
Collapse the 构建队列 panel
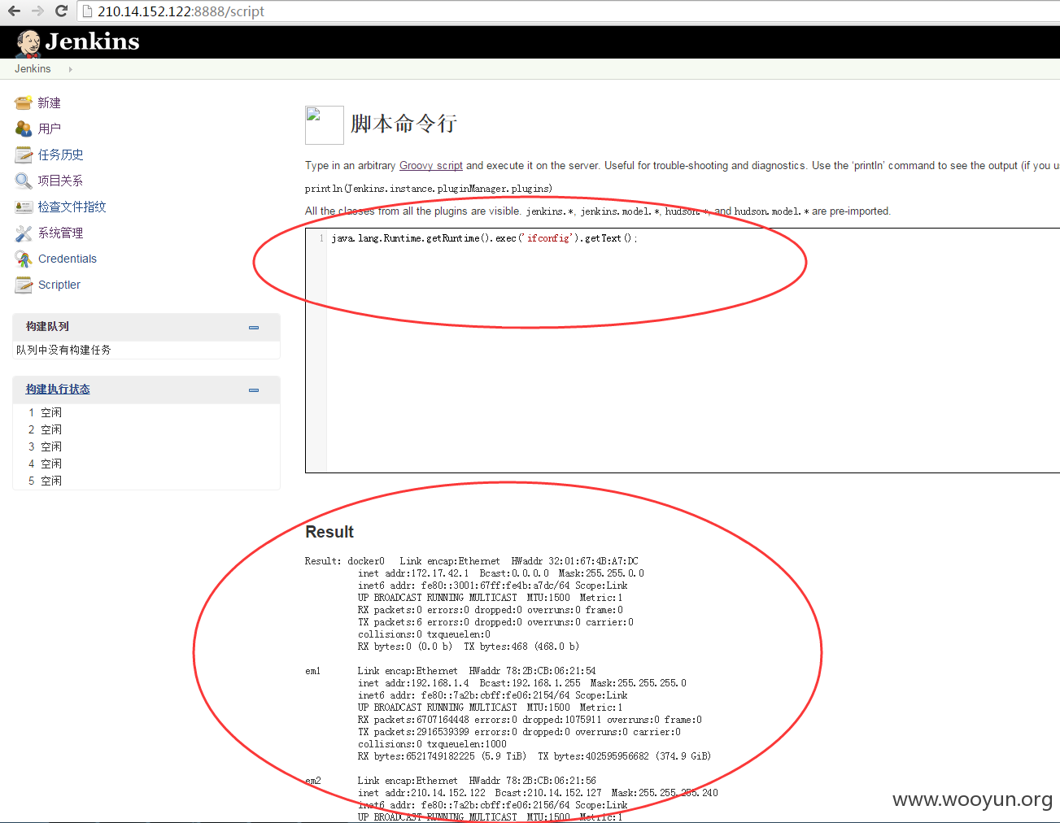[x=254, y=327]
